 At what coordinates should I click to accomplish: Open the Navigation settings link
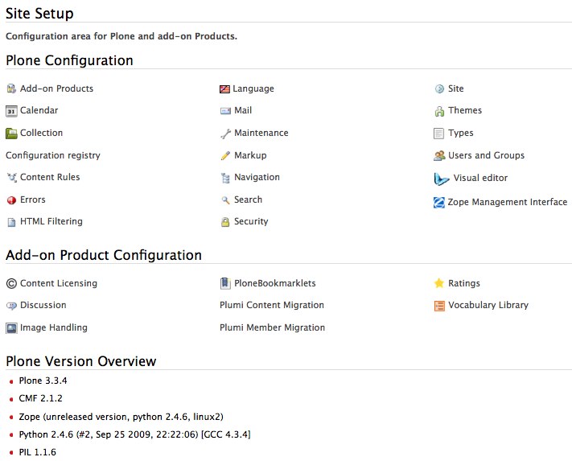pyautogui.click(x=257, y=177)
